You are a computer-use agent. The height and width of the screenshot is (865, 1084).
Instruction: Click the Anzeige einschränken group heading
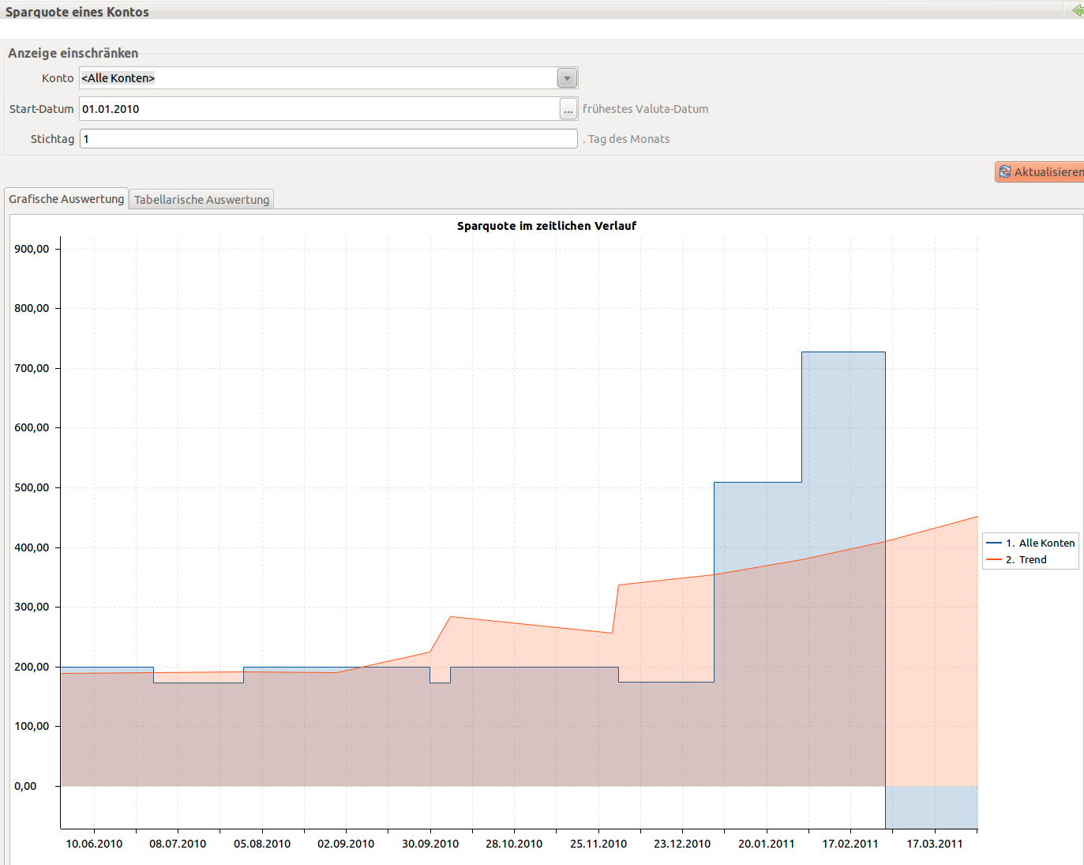click(x=73, y=53)
